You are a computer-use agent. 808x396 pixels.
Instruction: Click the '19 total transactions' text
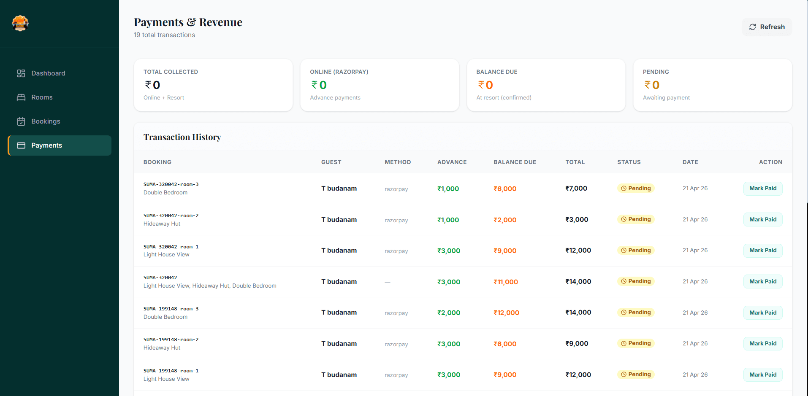164,35
